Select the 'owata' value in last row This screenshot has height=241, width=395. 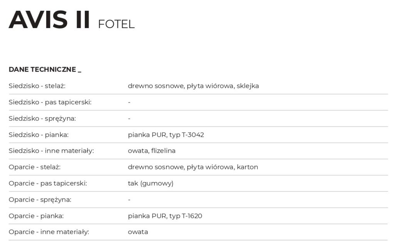(x=138, y=232)
